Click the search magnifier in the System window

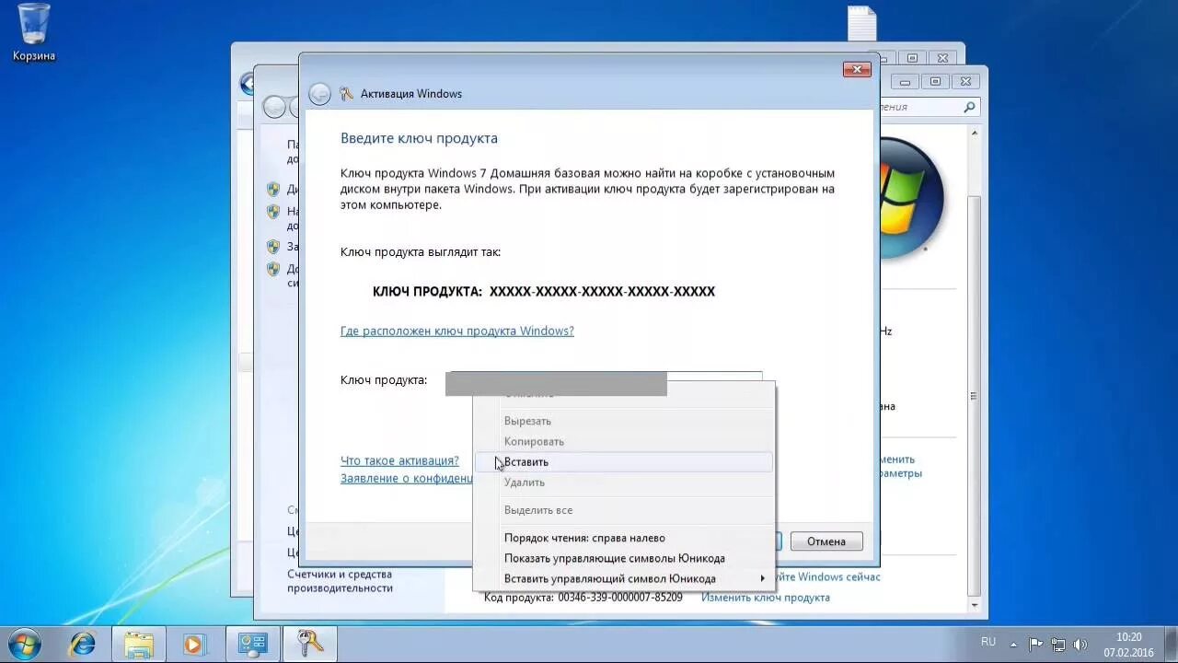click(969, 107)
